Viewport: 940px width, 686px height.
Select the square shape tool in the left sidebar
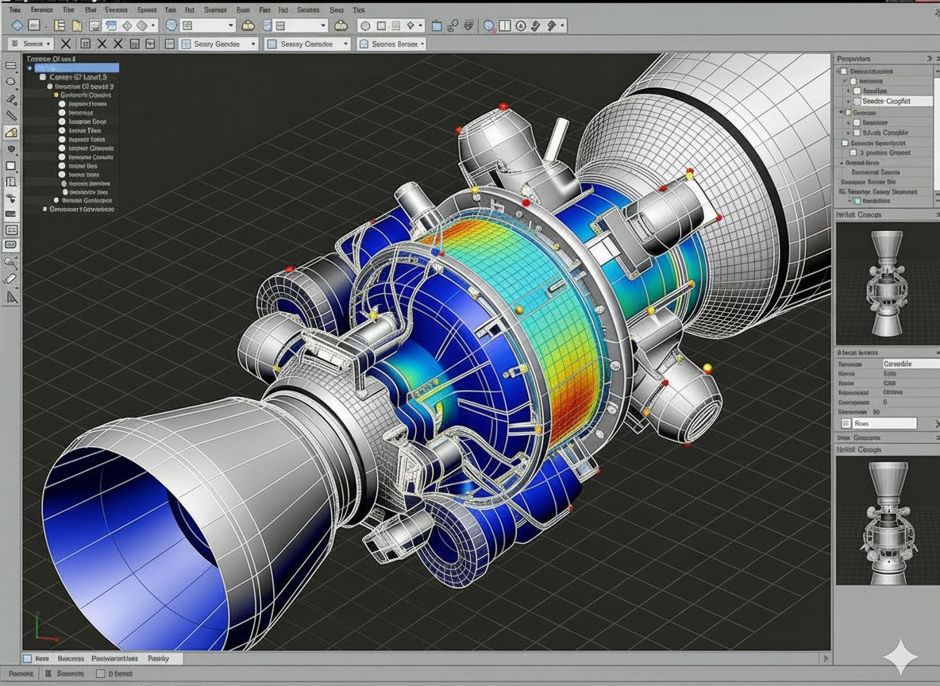click(x=11, y=166)
